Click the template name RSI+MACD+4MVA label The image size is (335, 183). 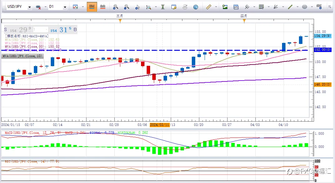27,36
